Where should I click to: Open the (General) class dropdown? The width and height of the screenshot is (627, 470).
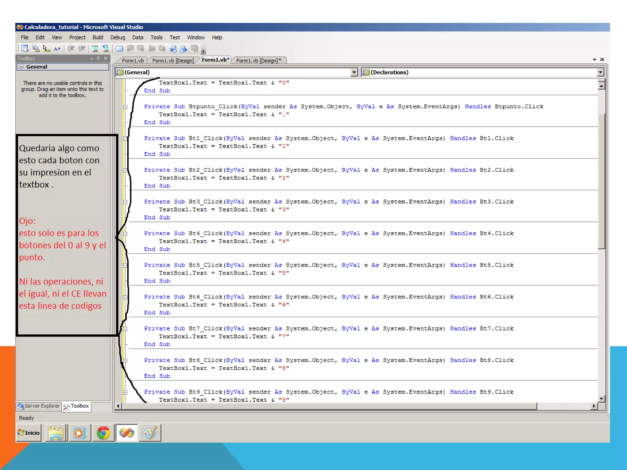click(354, 72)
